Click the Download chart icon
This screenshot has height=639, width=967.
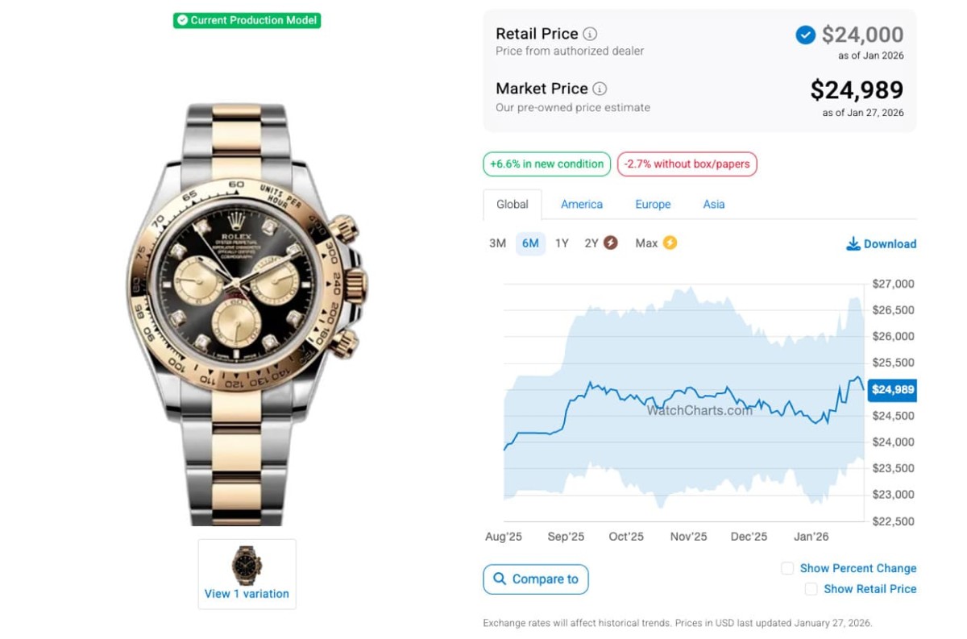click(x=853, y=244)
